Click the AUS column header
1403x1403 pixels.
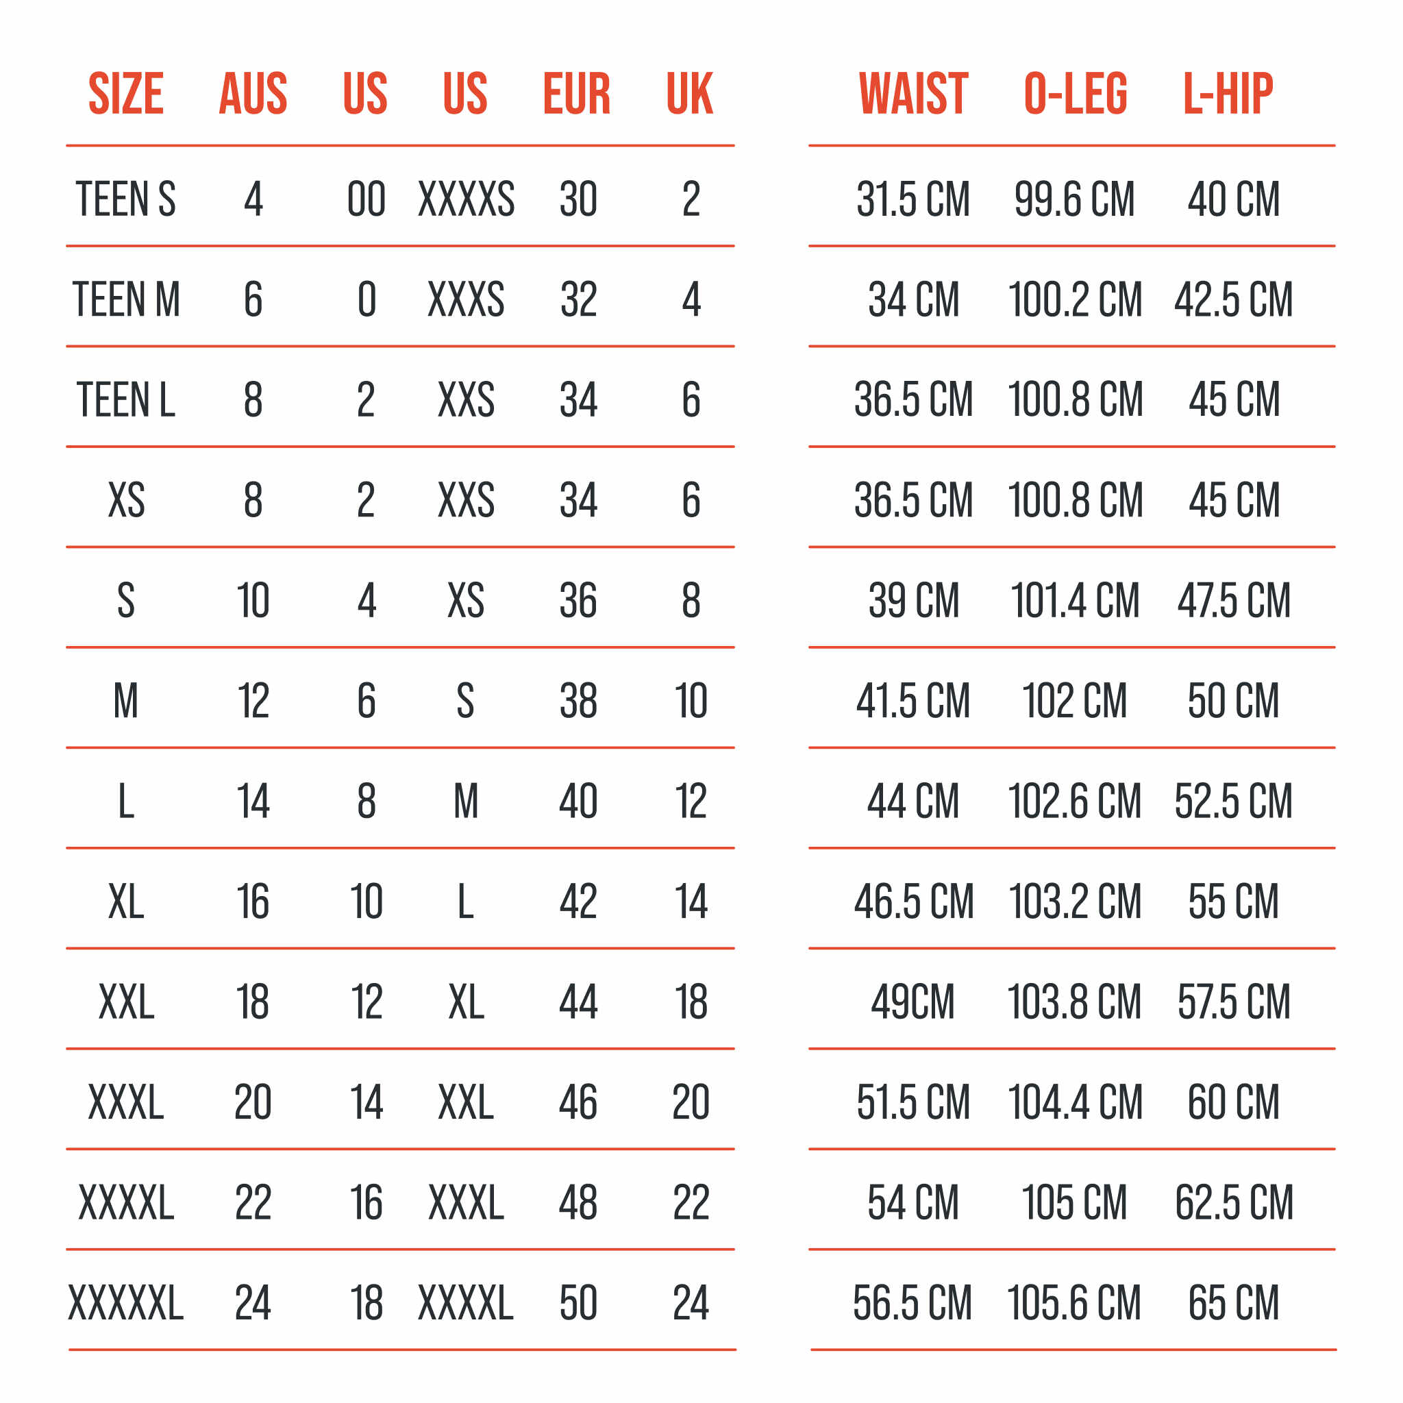click(253, 94)
